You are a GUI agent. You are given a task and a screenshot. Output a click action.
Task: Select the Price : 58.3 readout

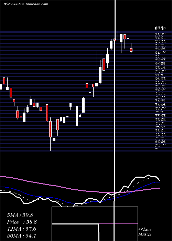coord(22,222)
